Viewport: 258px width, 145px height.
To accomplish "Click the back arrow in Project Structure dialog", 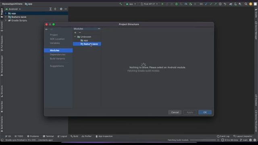I will (x=47, y=29).
